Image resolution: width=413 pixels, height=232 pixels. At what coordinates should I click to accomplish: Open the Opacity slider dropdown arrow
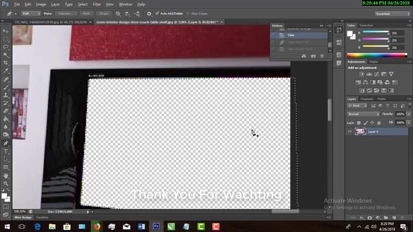[408, 114]
